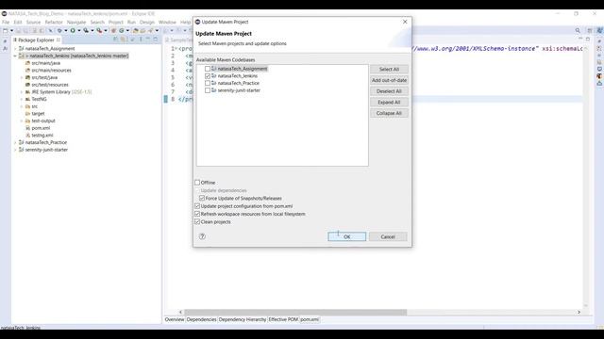This screenshot has height=339, width=604.
Task: Click the Package Explorer filter icon
Action: pyautogui.click(x=132, y=40)
